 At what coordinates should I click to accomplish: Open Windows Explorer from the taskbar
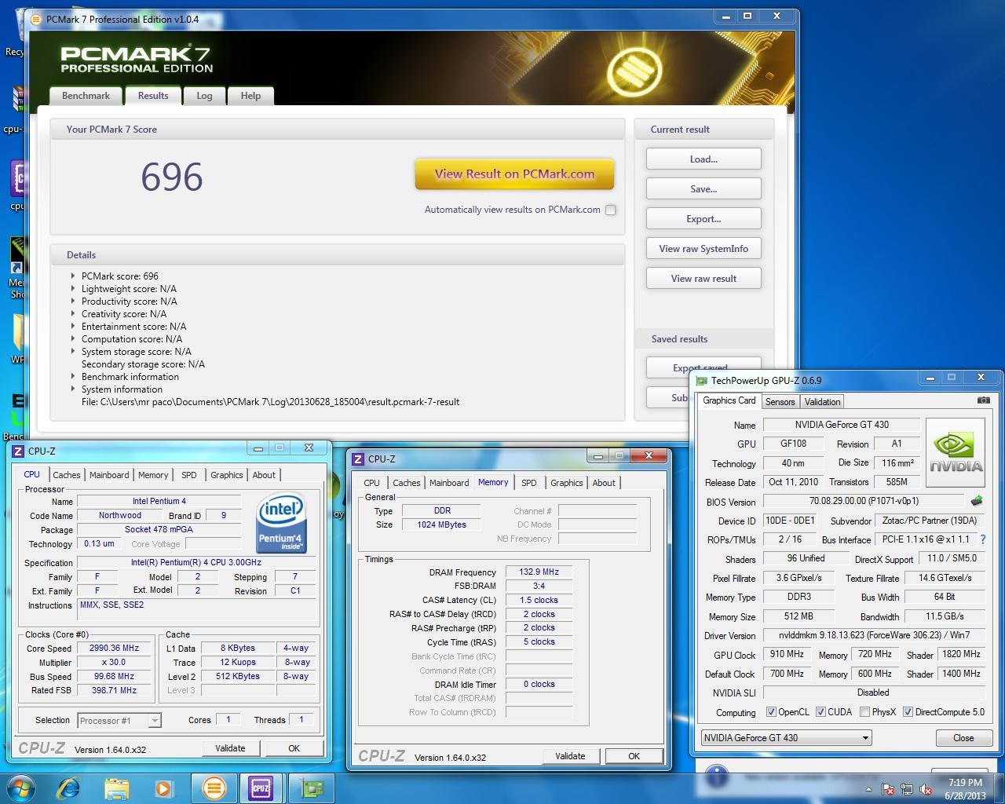pyautogui.click(x=116, y=788)
